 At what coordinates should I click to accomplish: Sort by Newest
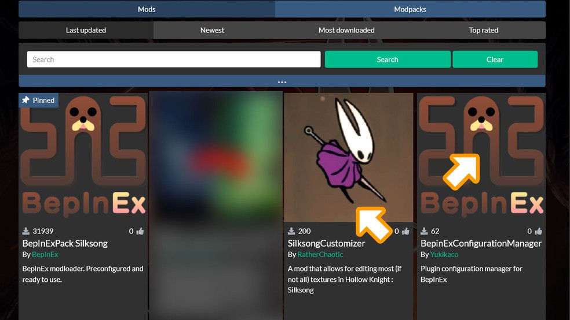click(212, 30)
